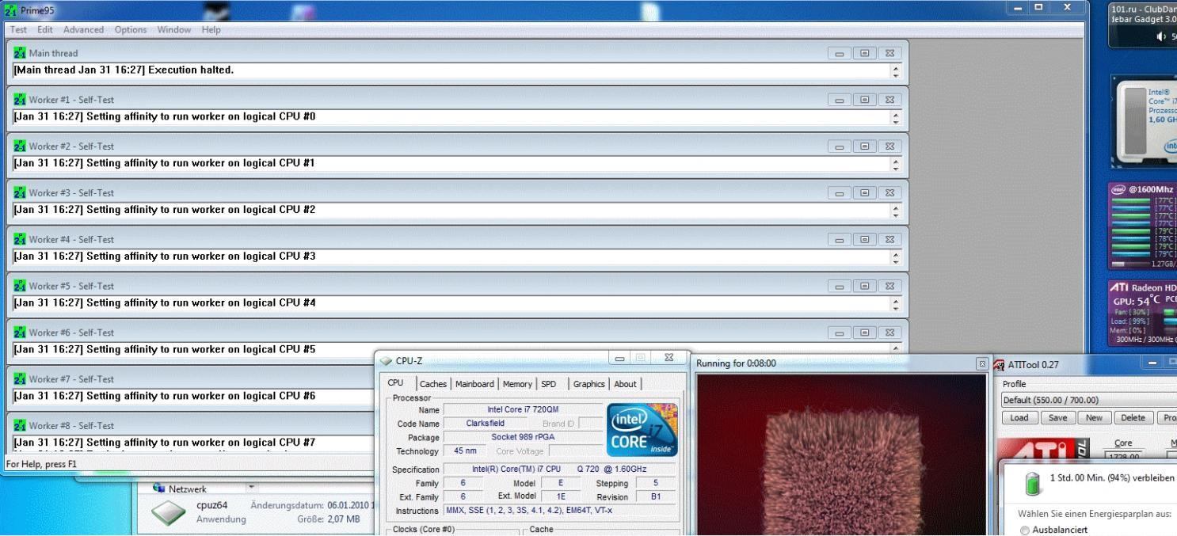Click the 'Intel Core i7 720QM' name field
Image resolution: width=1177 pixels, height=536 pixels.
click(523, 410)
